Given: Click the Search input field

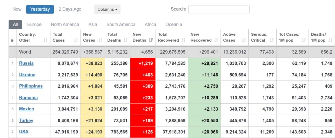Looking at the screenshot, I should click(219, 9).
